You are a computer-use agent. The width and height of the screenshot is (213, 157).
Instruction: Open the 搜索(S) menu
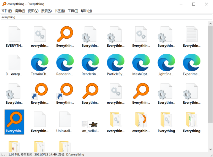click(46, 11)
